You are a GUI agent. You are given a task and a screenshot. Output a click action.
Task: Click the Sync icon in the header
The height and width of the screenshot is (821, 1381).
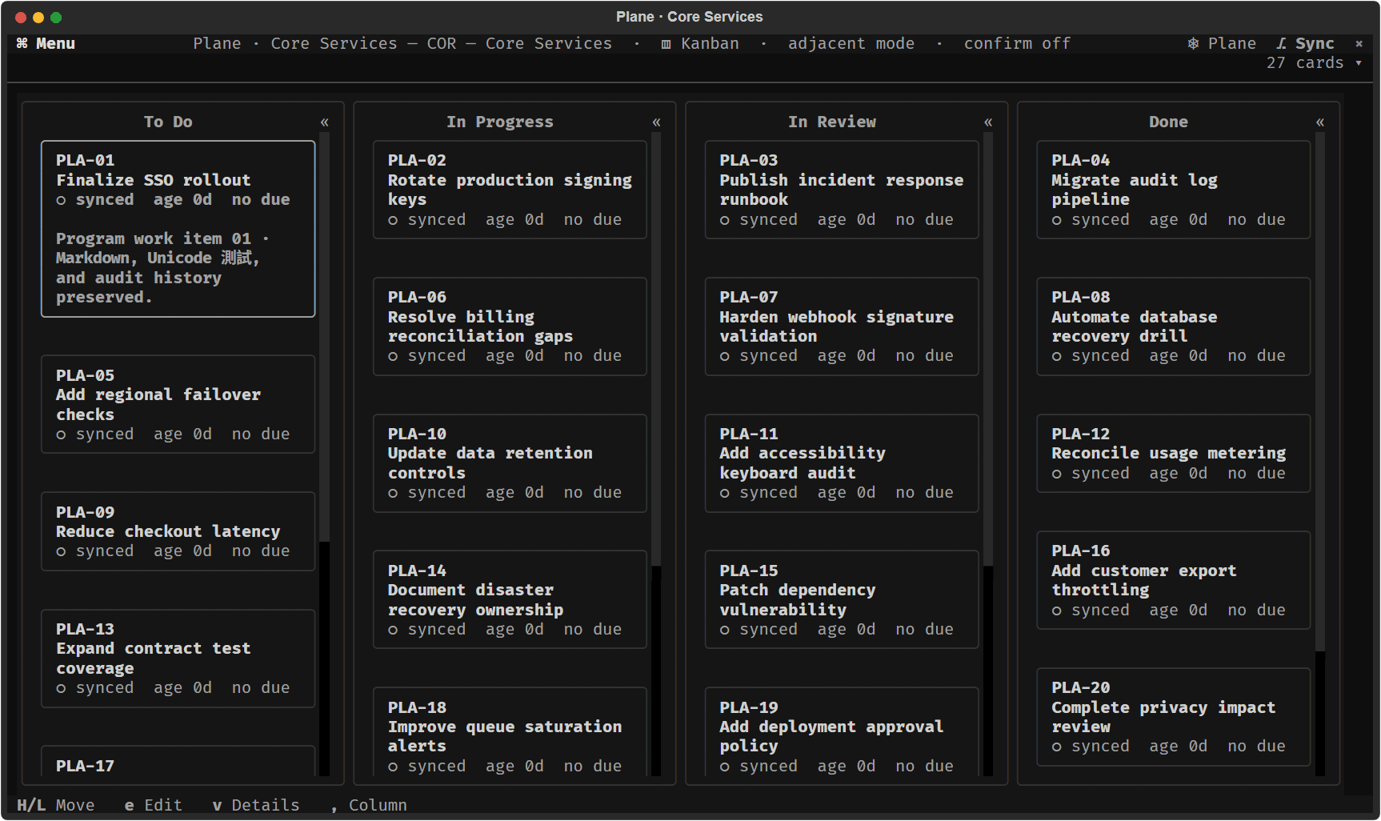point(1281,43)
